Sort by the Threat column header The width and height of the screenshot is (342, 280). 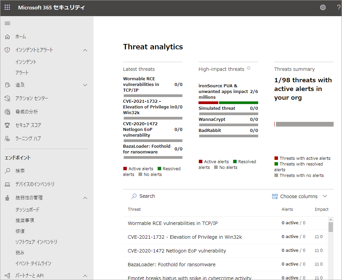click(134, 209)
